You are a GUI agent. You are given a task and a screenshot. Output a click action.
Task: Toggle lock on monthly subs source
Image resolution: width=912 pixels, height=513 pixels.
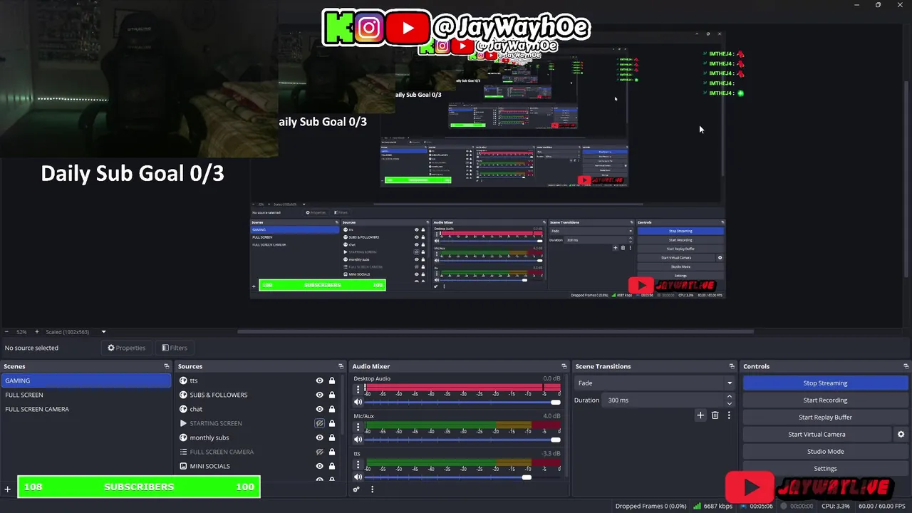click(x=331, y=437)
